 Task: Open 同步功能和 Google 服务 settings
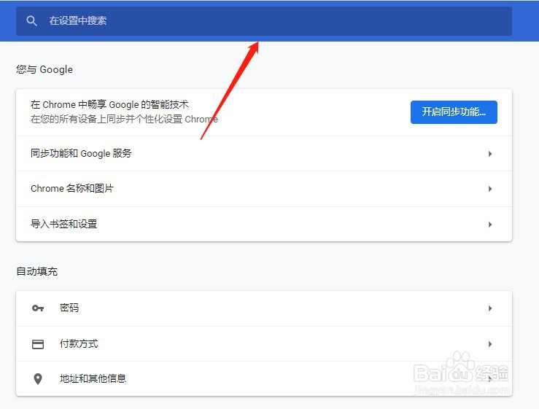pos(264,154)
